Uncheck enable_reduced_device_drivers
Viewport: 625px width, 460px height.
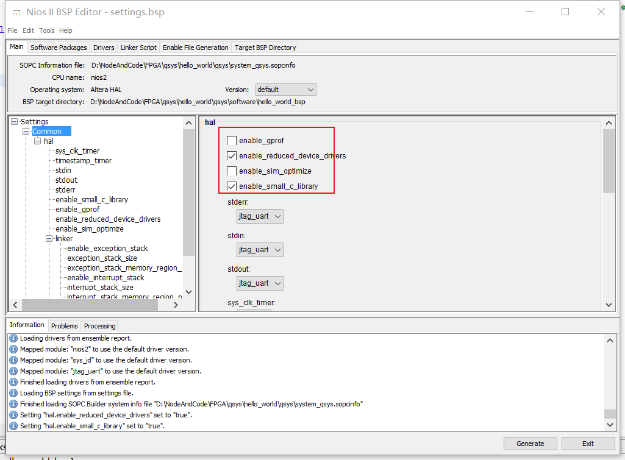231,155
